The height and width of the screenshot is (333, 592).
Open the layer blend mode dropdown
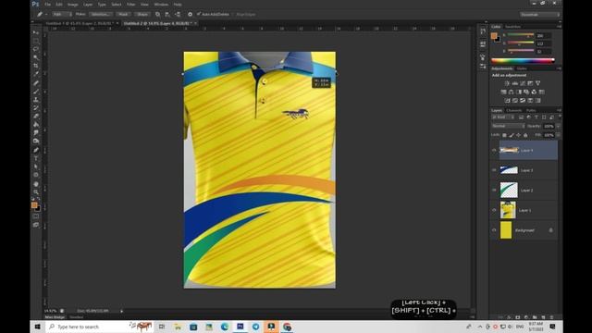(508, 126)
